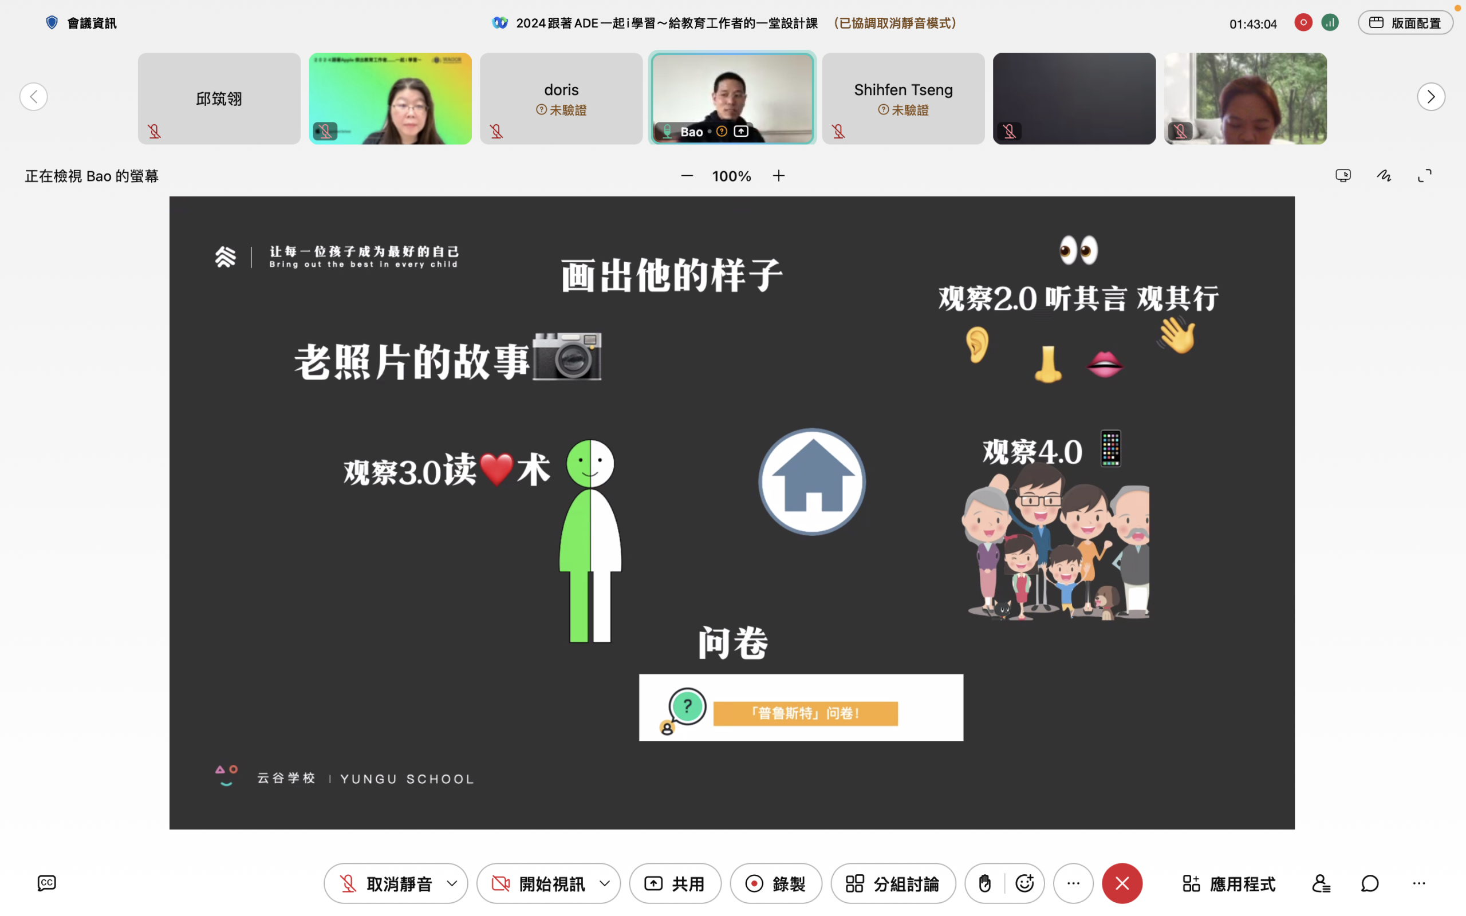Open the participants panel icon
The image size is (1466, 916).
coord(1321,883)
